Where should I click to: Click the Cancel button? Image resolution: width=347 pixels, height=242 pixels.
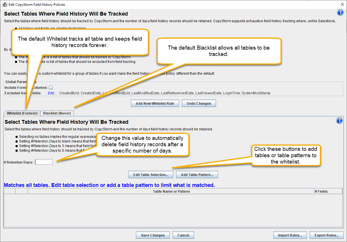click(x=183, y=235)
